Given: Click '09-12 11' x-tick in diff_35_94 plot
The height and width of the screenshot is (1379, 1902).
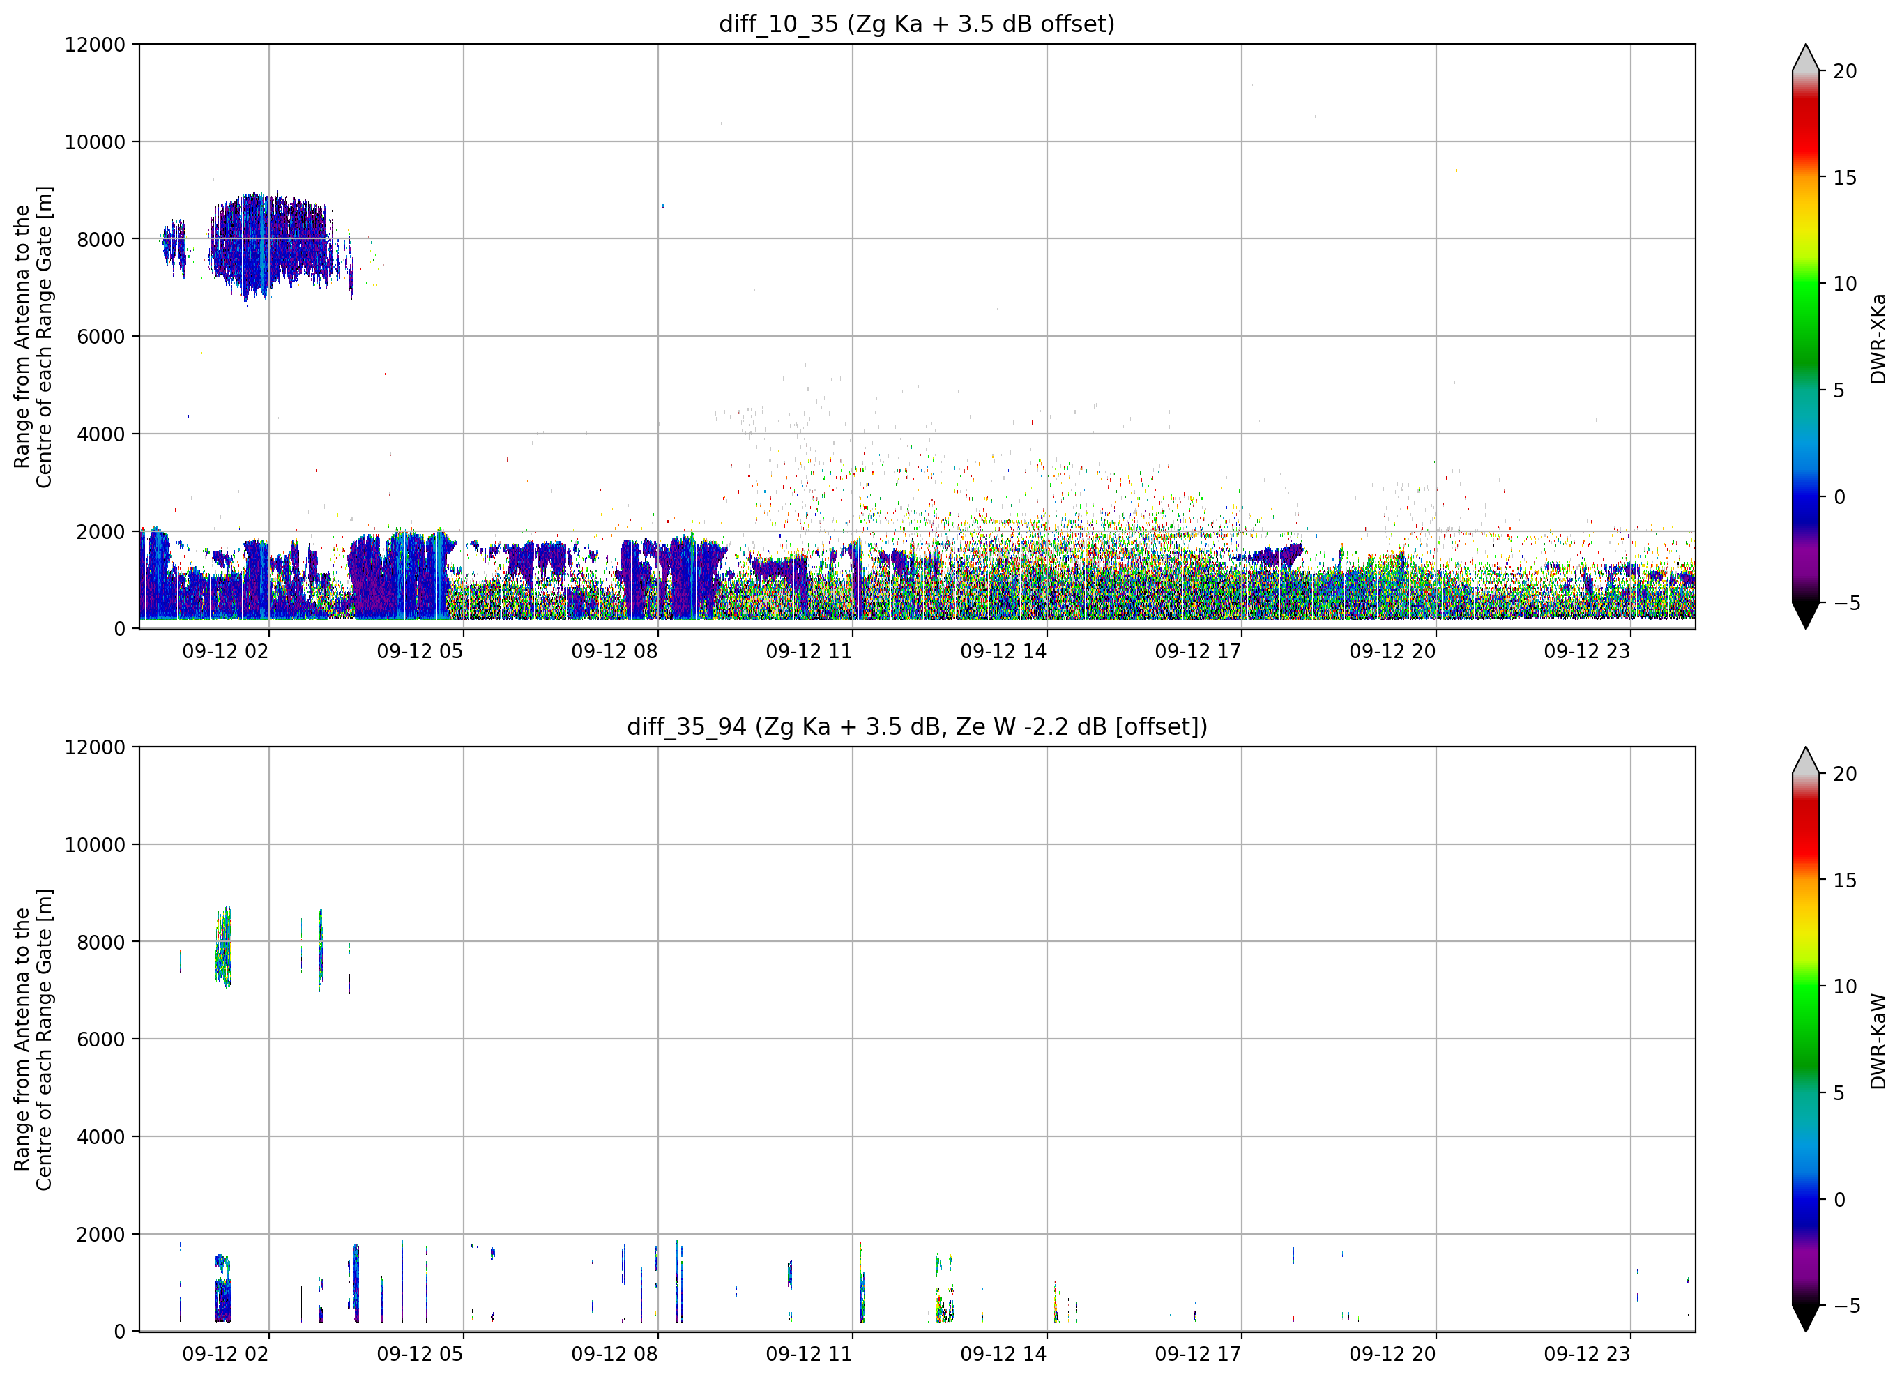Looking at the screenshot, I should (809, 1355).
